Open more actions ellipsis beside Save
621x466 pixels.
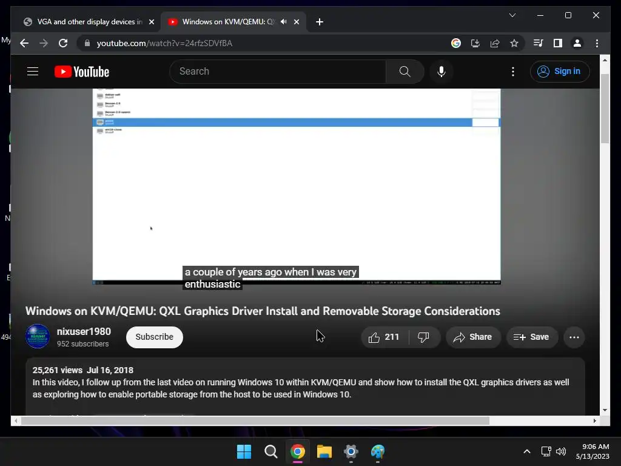pos(574,337)
